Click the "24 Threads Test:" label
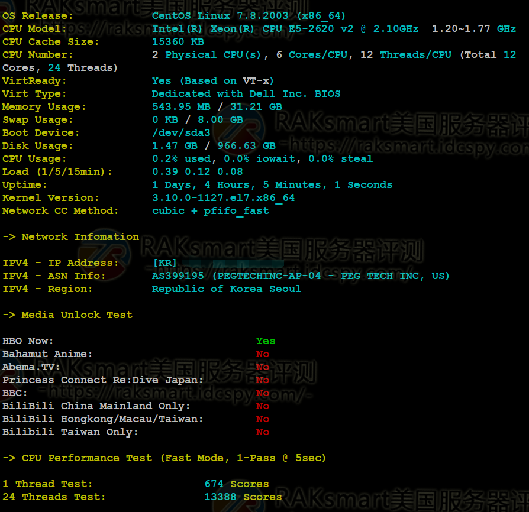Screen dimensions: 529x512 54,497
